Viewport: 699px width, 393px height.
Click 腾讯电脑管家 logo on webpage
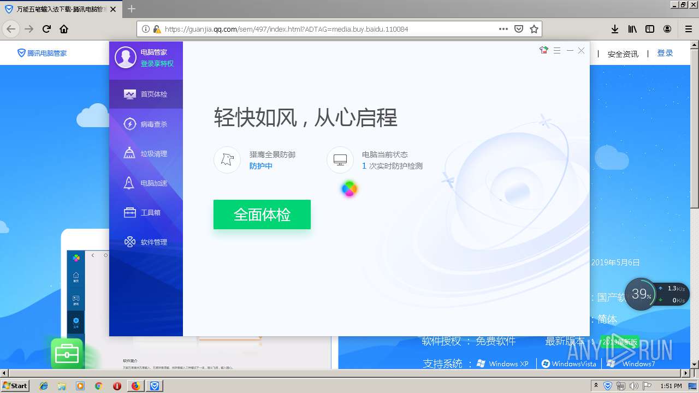click(42, 53)
